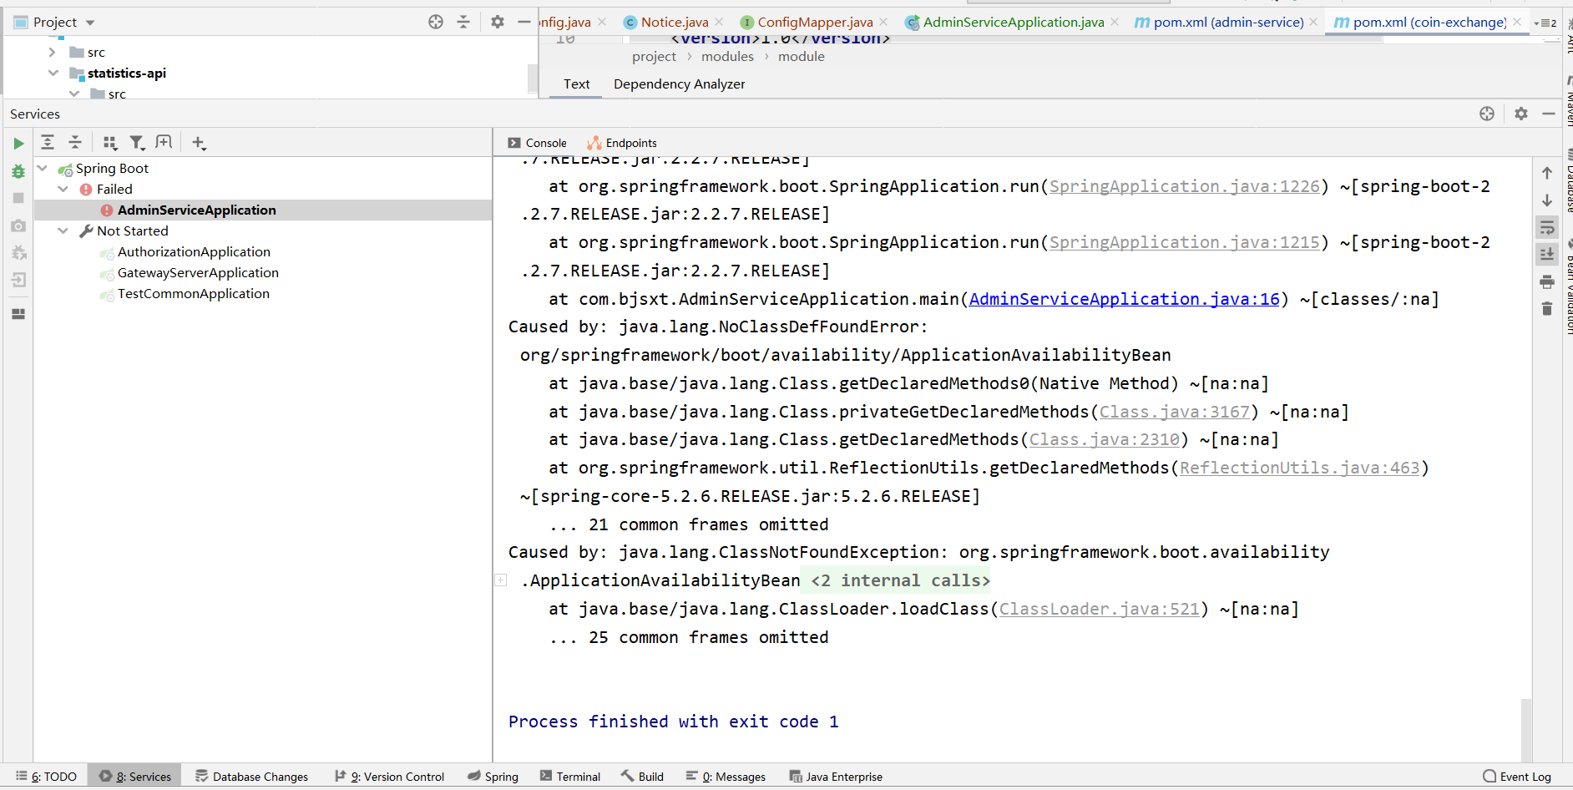The width and height of the screenshot is (1573, 790).
Task: Select GatewayServerApplication service
Action: coord(198,272)
